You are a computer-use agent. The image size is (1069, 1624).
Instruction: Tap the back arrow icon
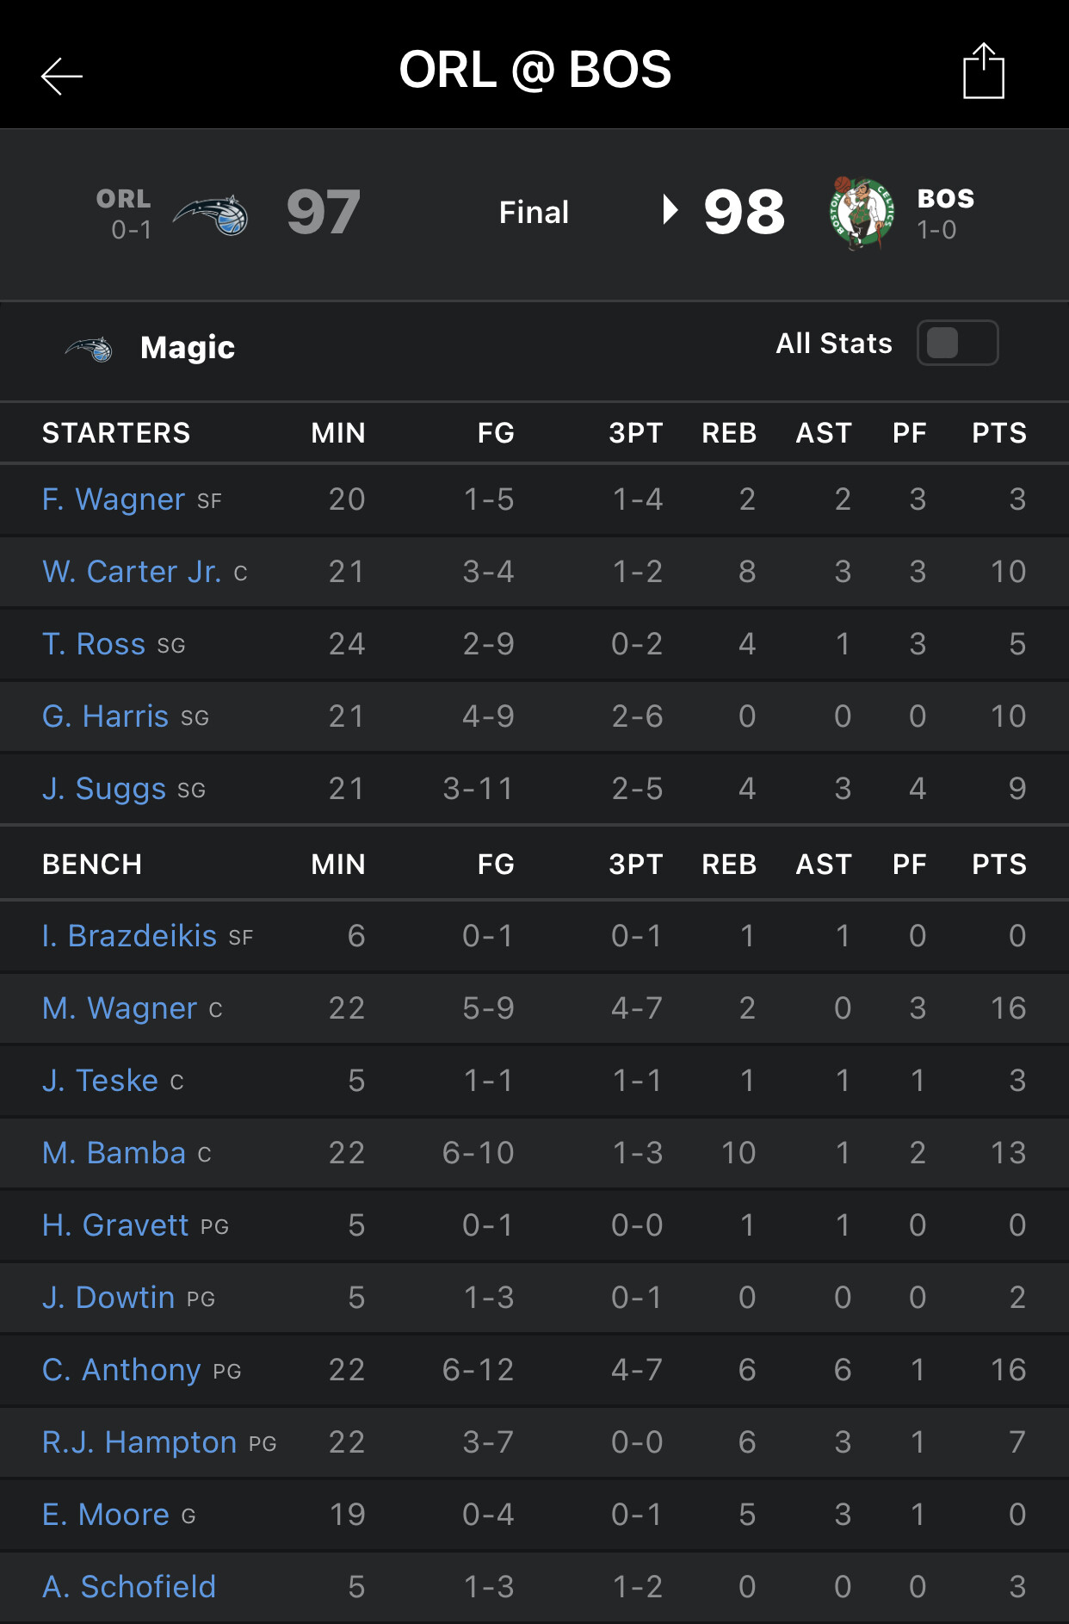[62, 77]
